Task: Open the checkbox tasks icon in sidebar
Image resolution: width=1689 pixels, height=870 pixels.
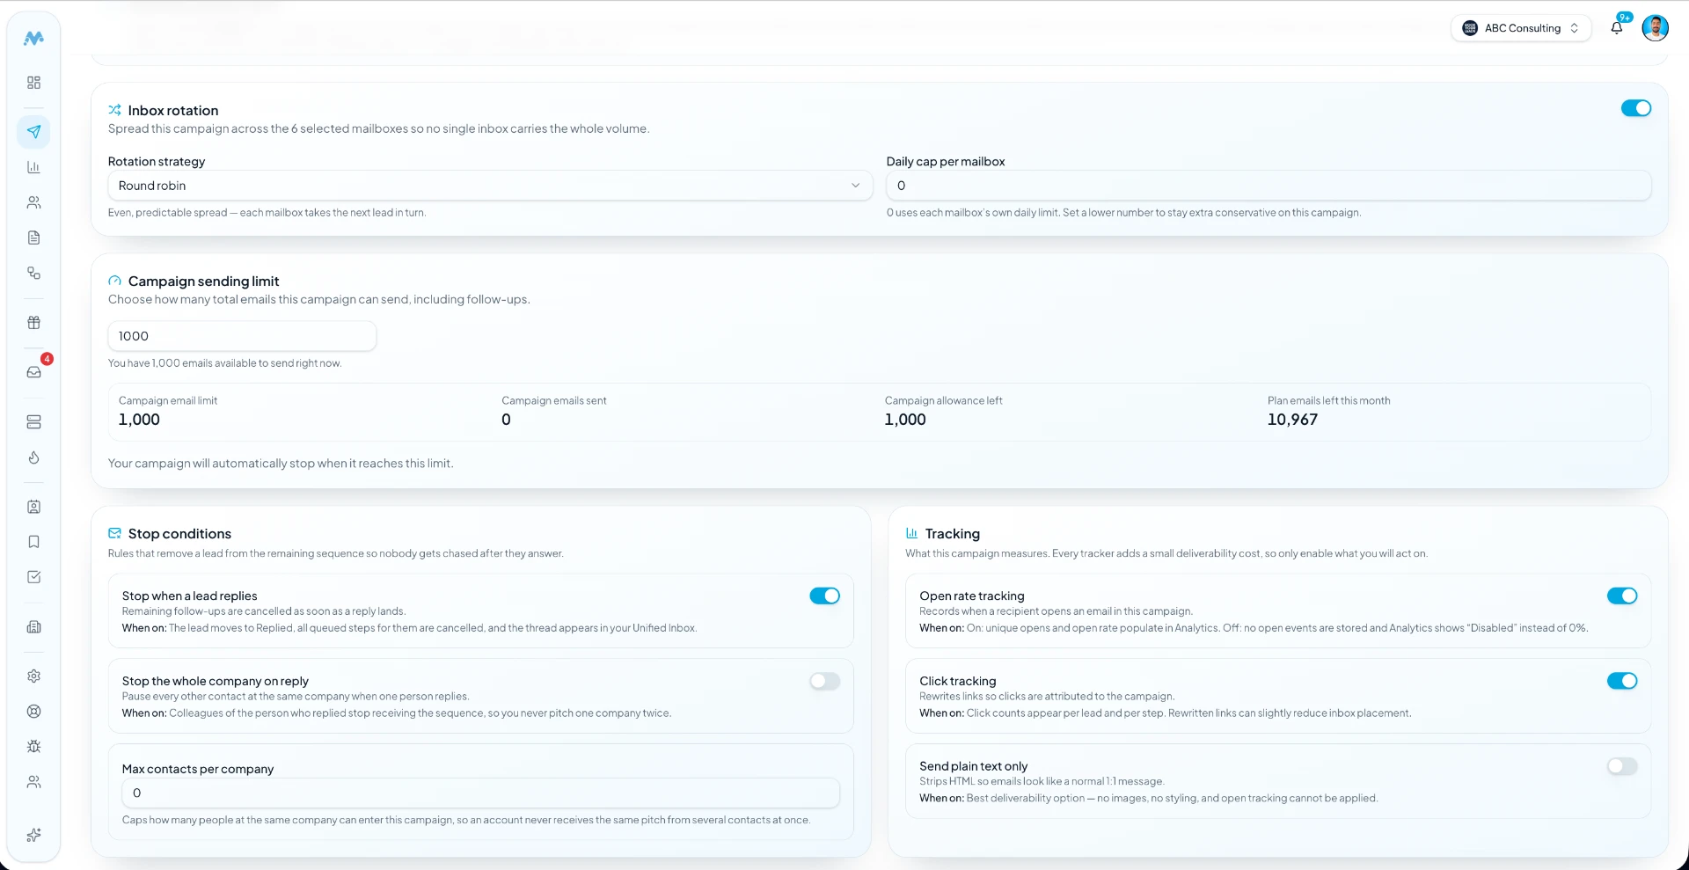Action: tap(33, 577)
